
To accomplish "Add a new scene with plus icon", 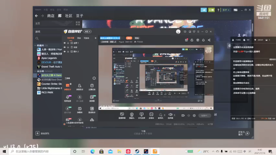I will 96,38.
